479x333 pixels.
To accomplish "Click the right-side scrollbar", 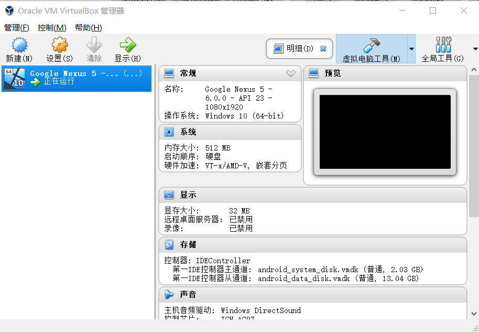I will click(474, 157).
